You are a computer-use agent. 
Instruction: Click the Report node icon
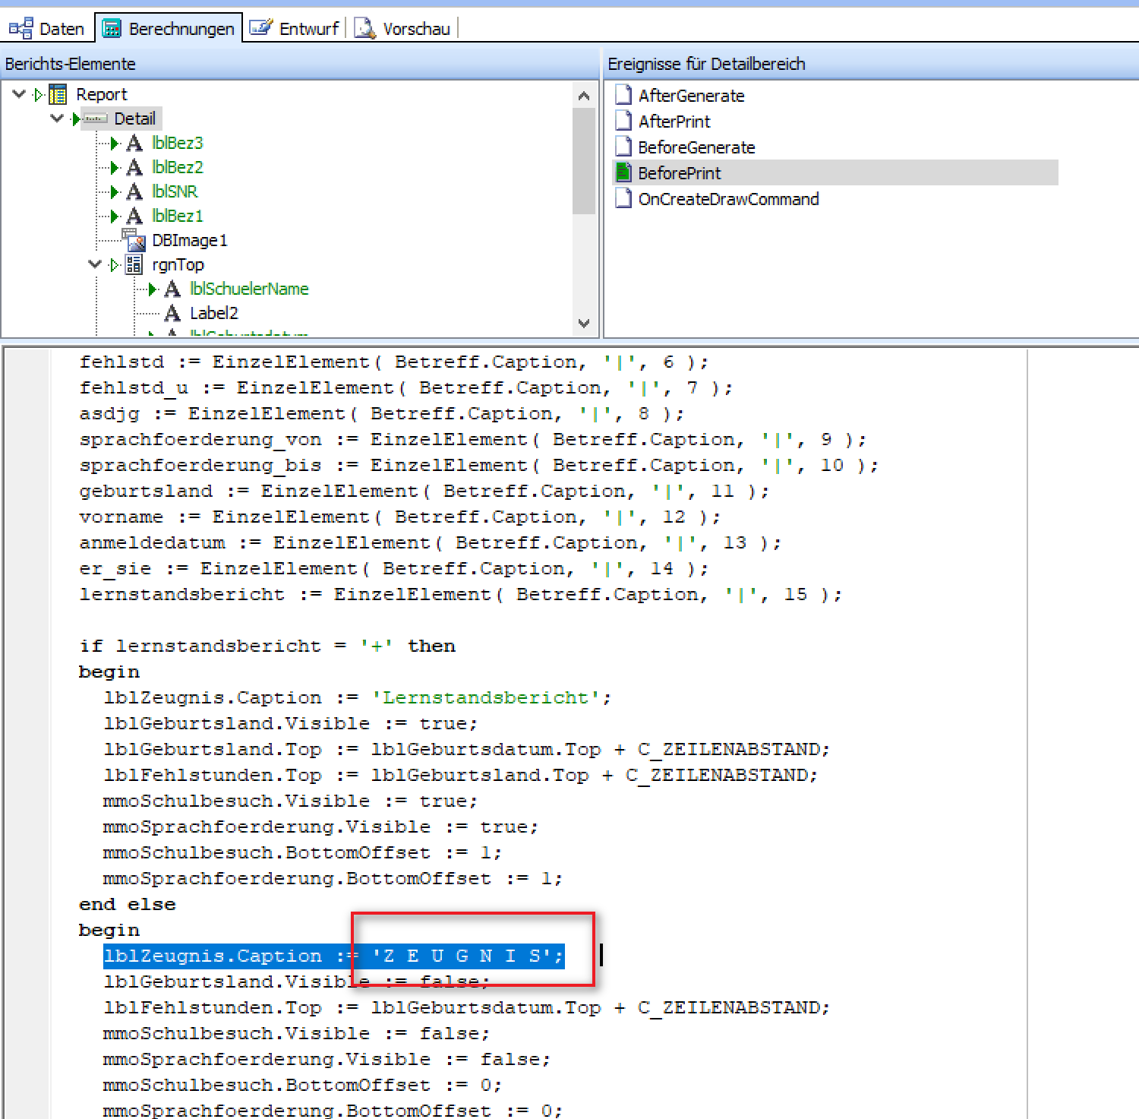(58, 94)
